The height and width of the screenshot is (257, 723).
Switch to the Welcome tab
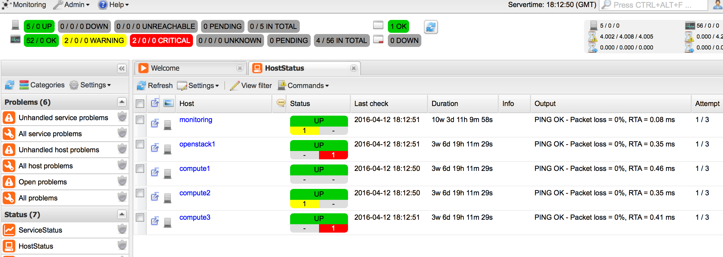coord(191,68)
